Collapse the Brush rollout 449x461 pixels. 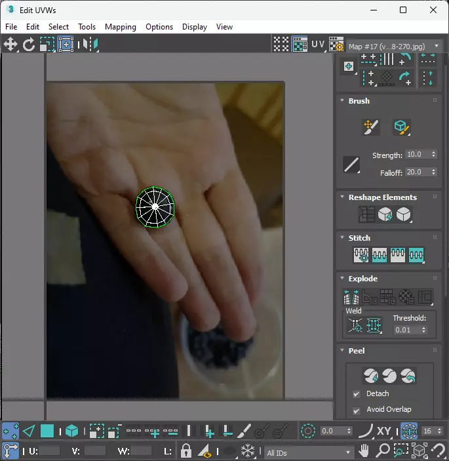pyautogui.click(x=342, y=100)
